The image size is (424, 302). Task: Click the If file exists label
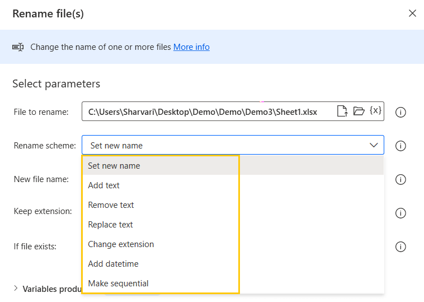click(35, 247)
